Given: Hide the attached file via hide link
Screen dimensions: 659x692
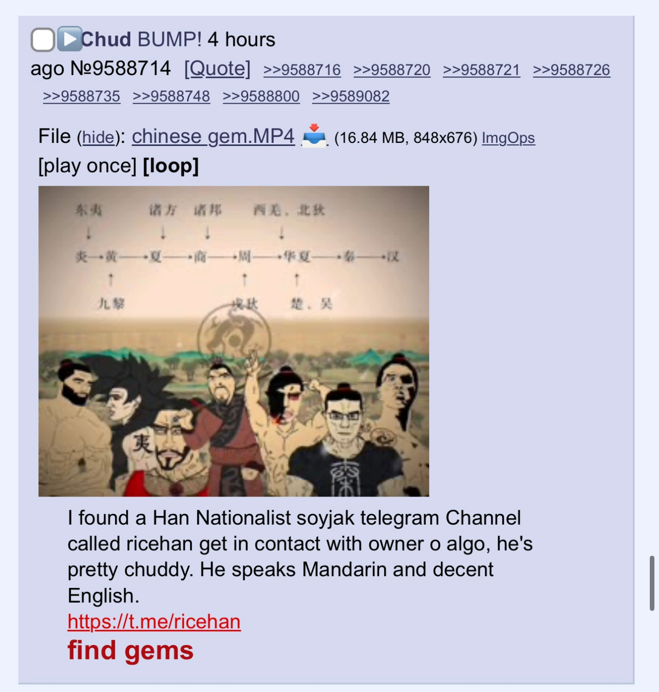Looking at the screenshot, I should point(98,137).
